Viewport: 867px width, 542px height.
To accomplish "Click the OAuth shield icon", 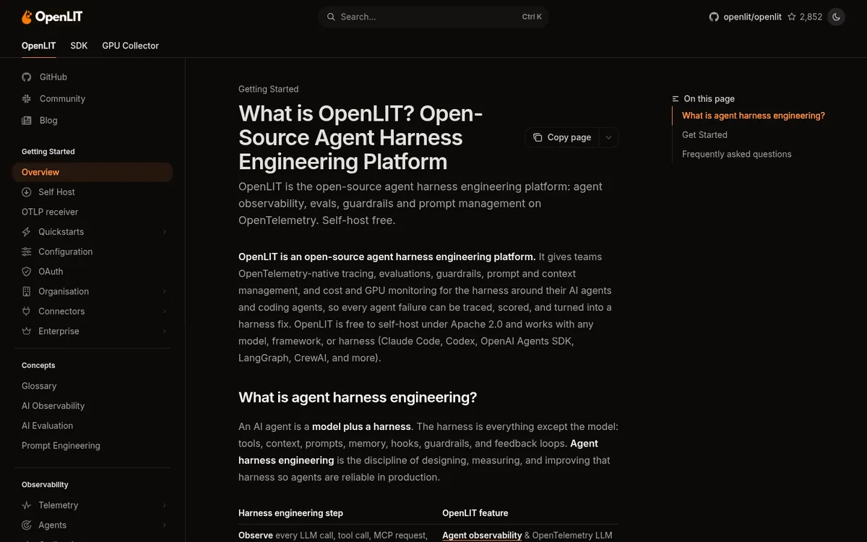I will pos(27,272).
